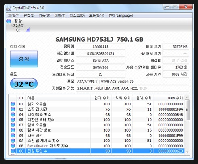The image size is (198, 164).
Task: Click status orb for 0A 스핀 업 재시도
Action: point(13,141)
